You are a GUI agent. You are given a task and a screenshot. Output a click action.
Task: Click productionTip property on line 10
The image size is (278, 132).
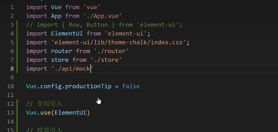88,87
